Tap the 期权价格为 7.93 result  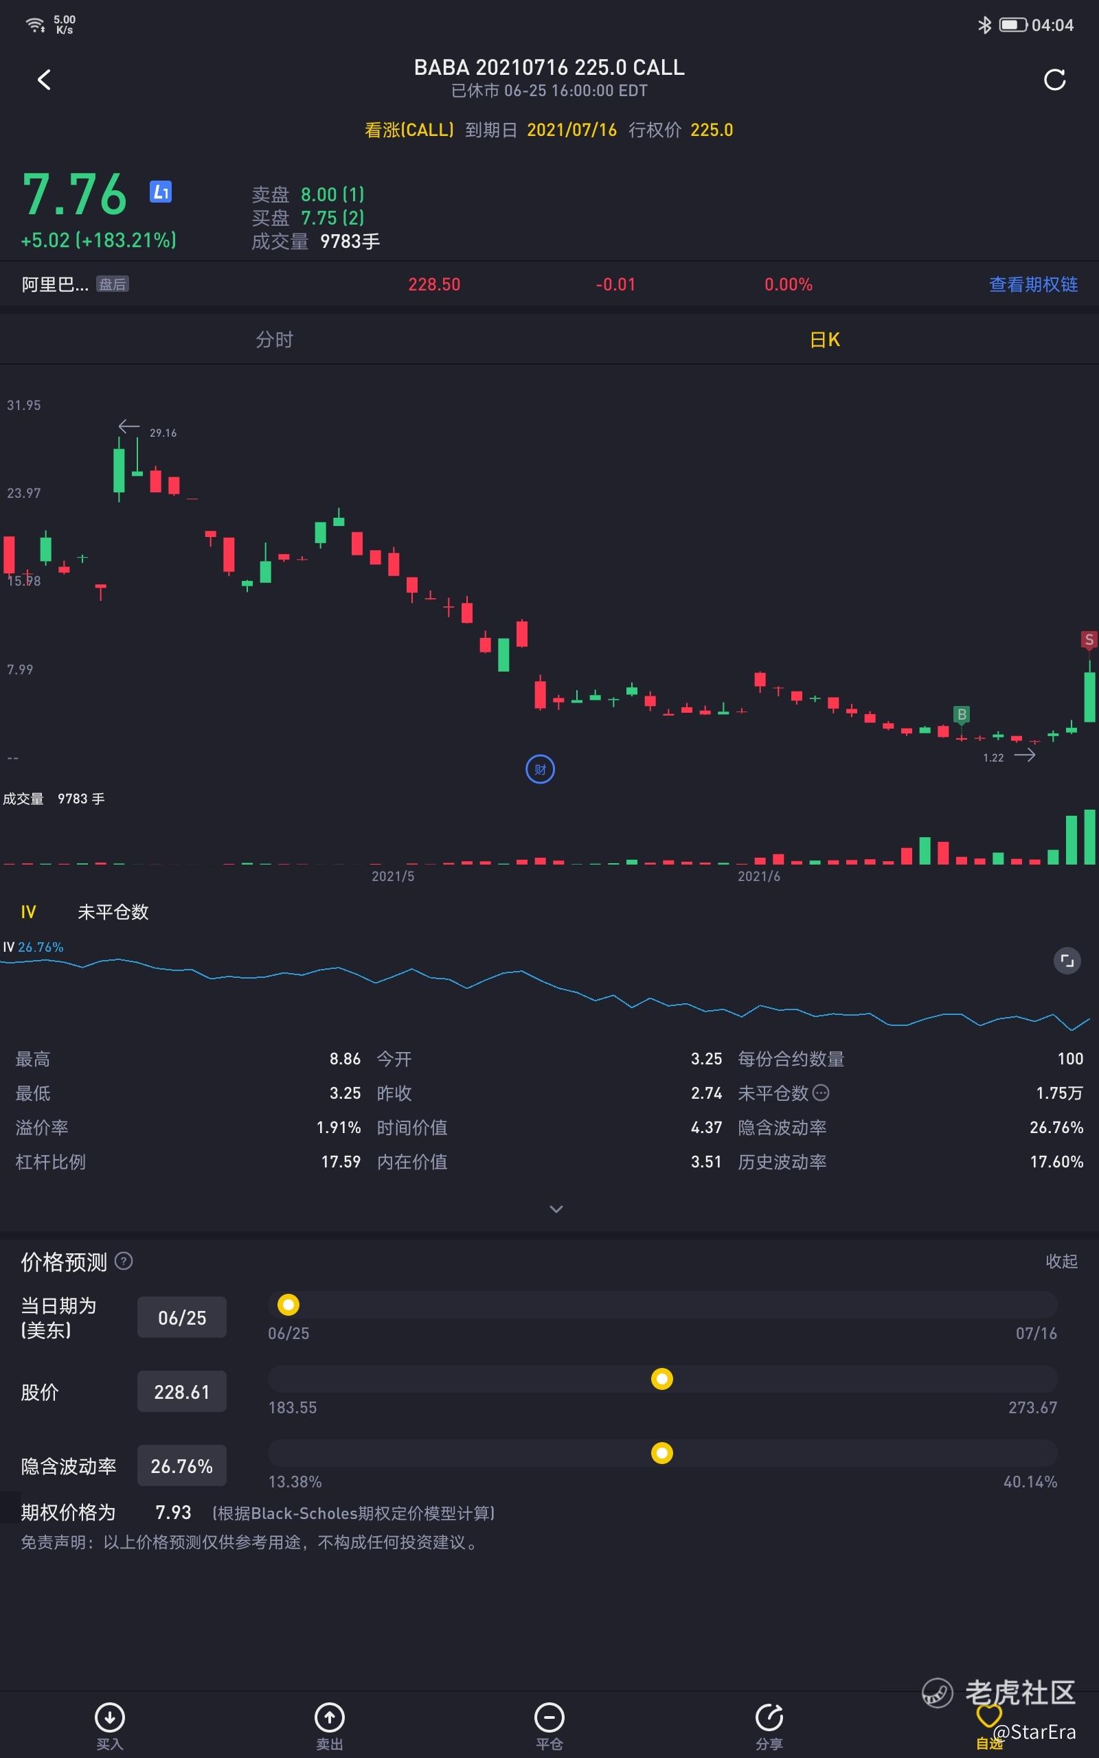pyautogui.click(x=105, y=1512)
